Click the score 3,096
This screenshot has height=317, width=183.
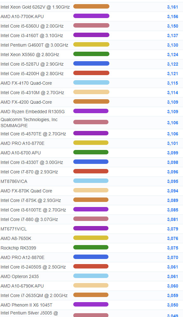173,172
